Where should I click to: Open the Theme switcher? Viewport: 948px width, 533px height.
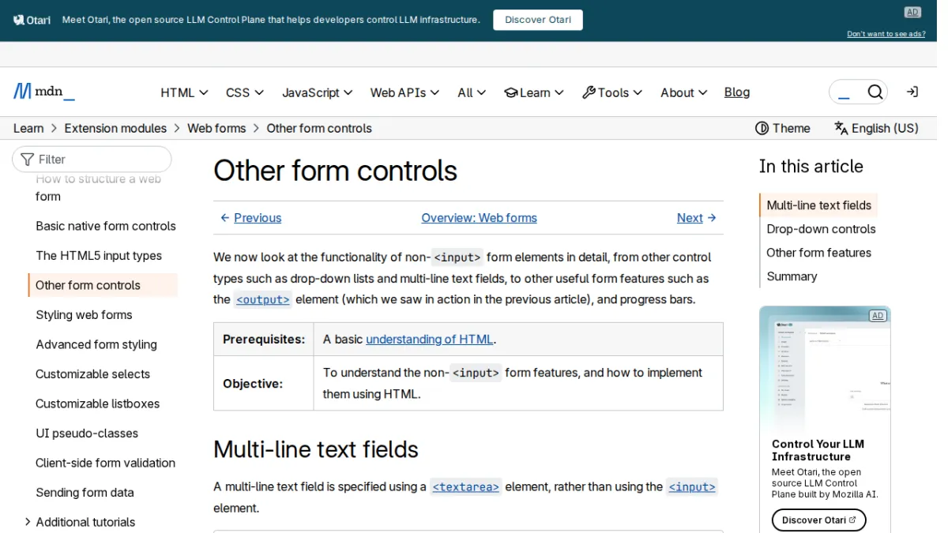click(783, 128)
